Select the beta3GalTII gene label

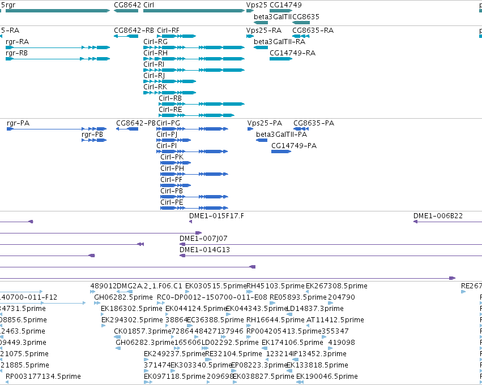tap(272, 17)
